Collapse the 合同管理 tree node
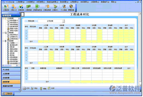The image size is (143, 97). pos(3,33)
